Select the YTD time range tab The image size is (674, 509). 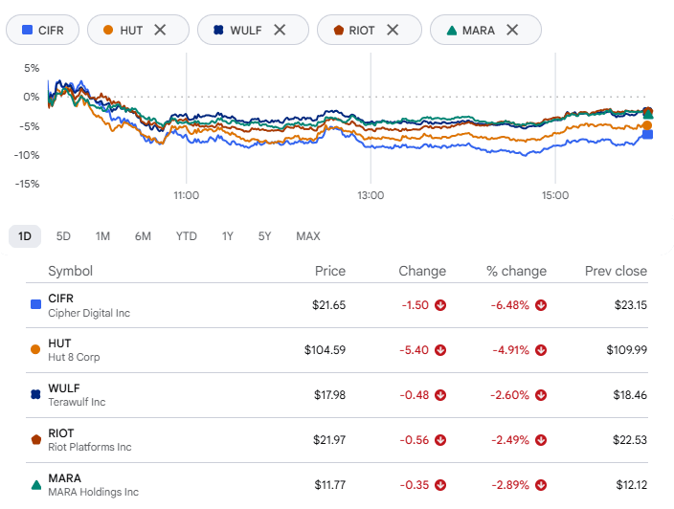[x=186, y=236]
